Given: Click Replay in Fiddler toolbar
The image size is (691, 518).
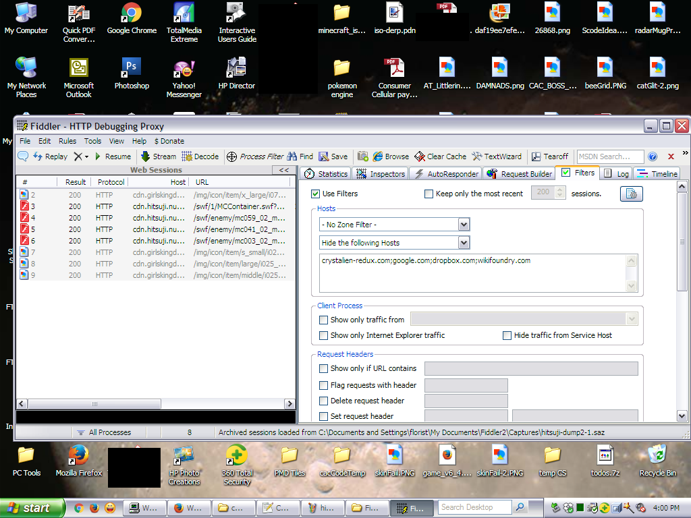Looking at the screenshot, I should coord(51,156).
